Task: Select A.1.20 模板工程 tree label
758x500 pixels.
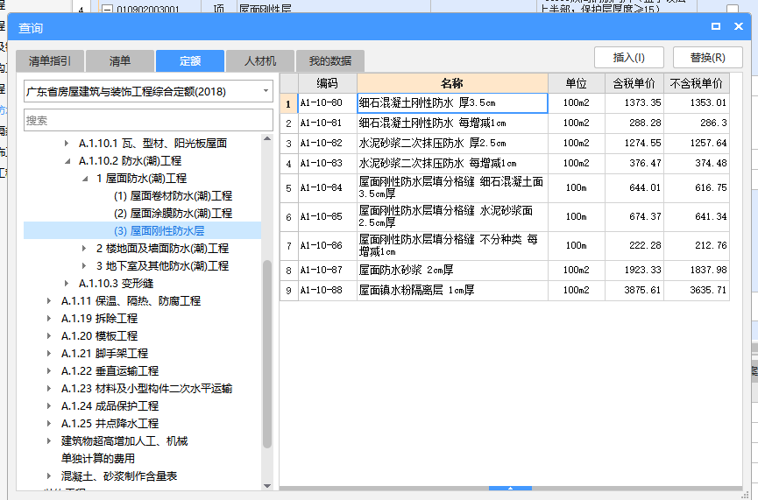Action: [x=99, y=335]
